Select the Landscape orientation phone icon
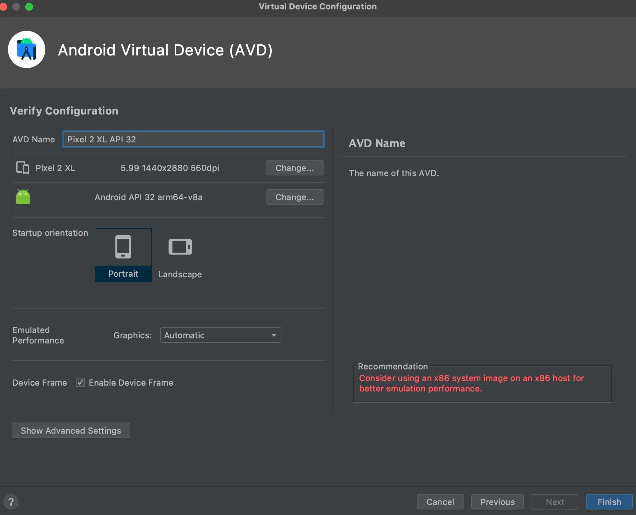The width and height of the screenshot is (636, 515). (180, 247)
